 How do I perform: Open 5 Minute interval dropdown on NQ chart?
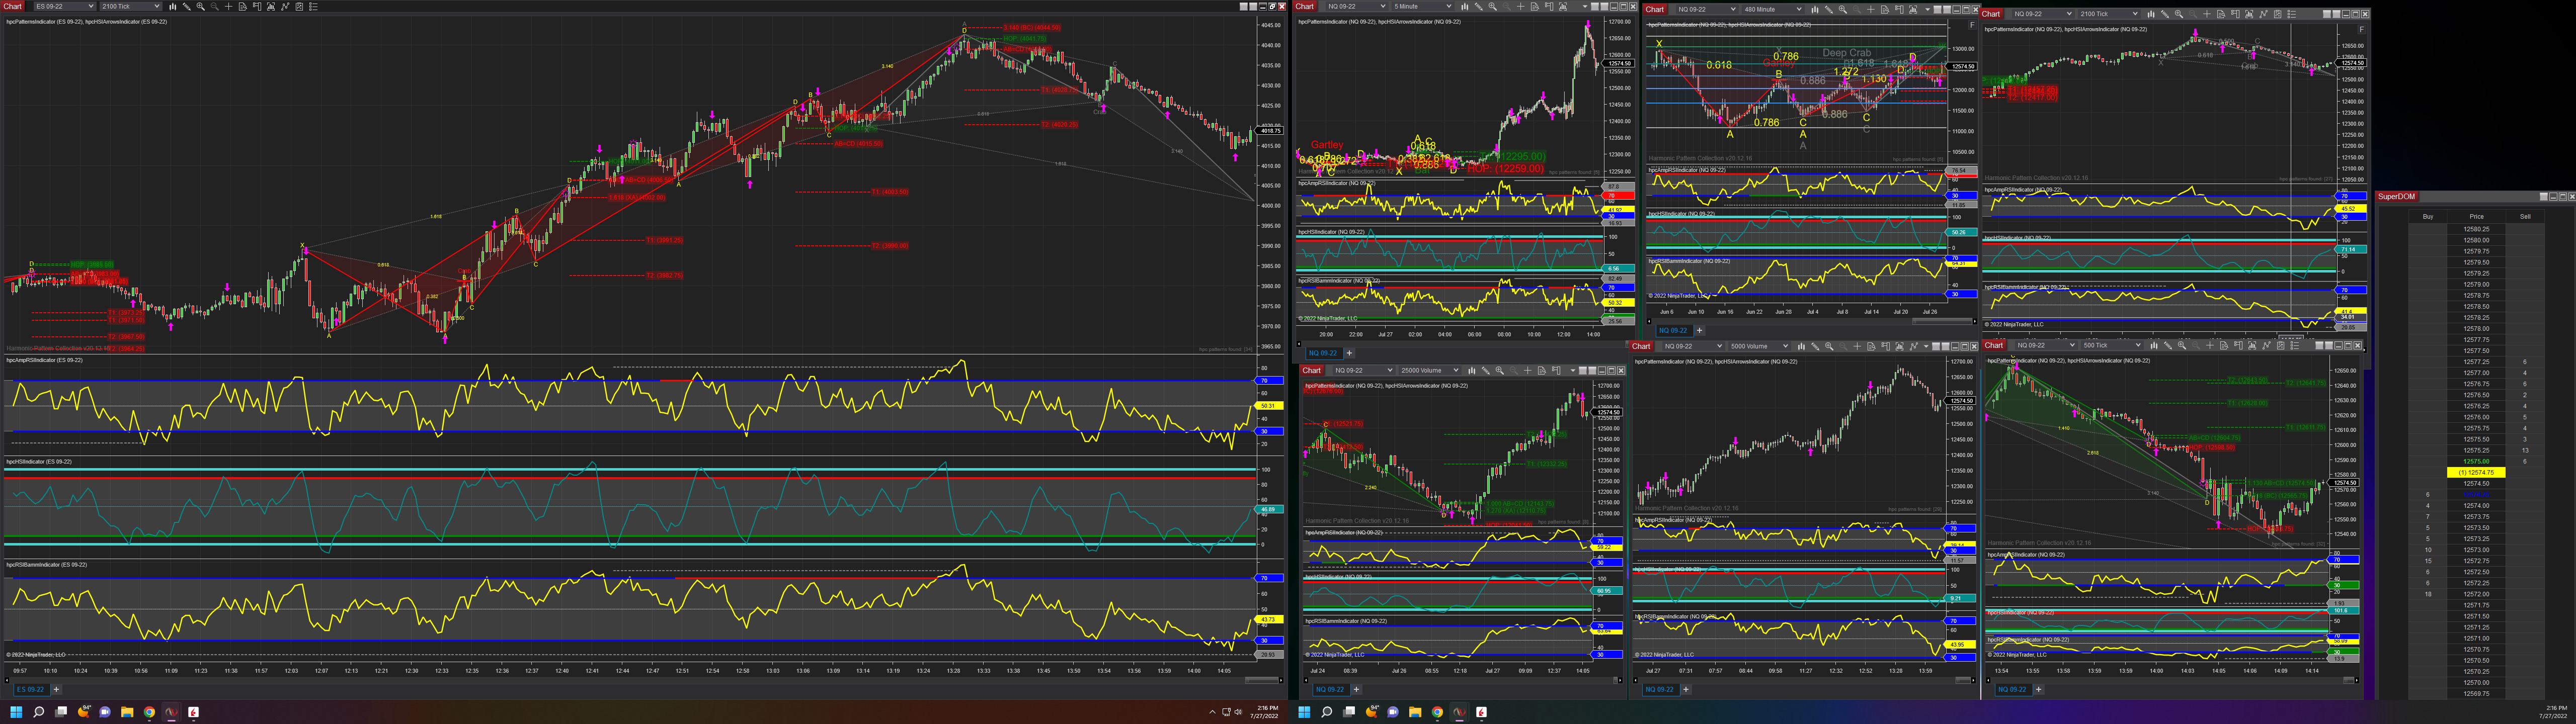tap(1449, 6)
